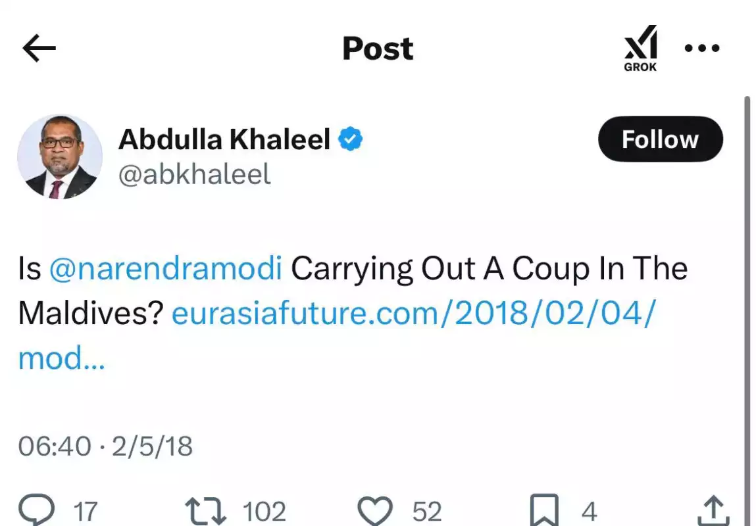The image size is (756, 526).
Task: View Abdulla Khaleel's profile picture
Action: tap(60, 156)
